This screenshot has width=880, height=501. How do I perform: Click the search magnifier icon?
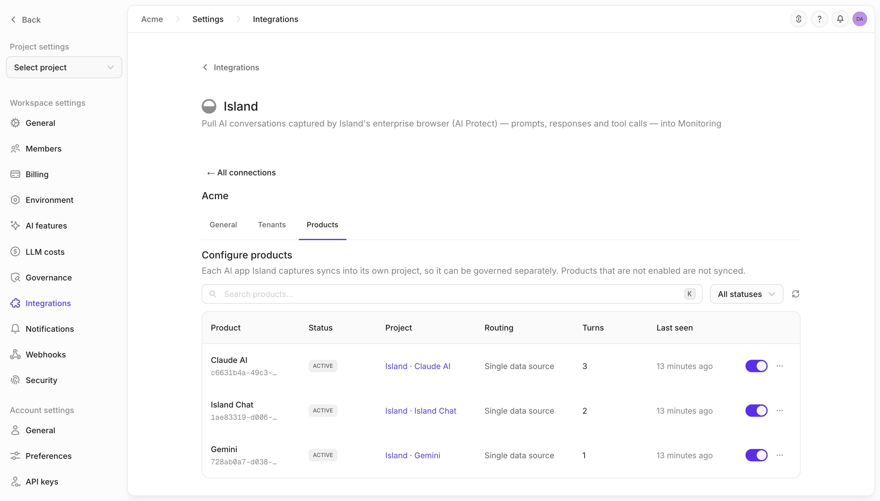click(x=213, y=294)
